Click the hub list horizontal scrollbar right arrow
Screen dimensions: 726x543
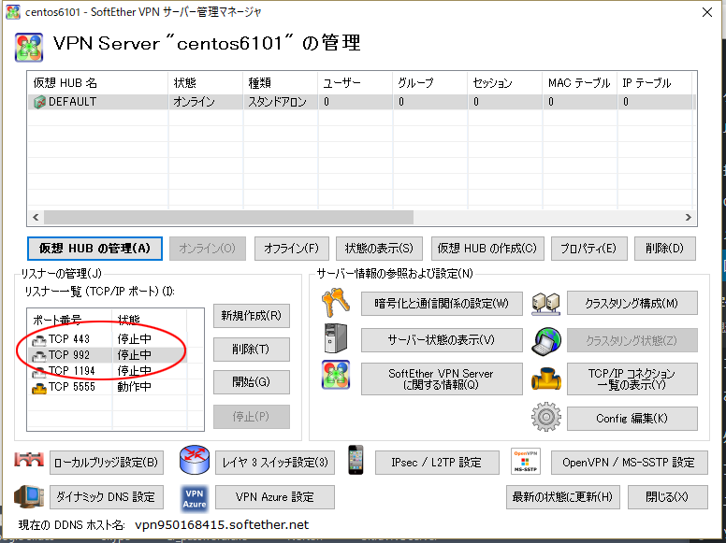click(x=688, y=217)
